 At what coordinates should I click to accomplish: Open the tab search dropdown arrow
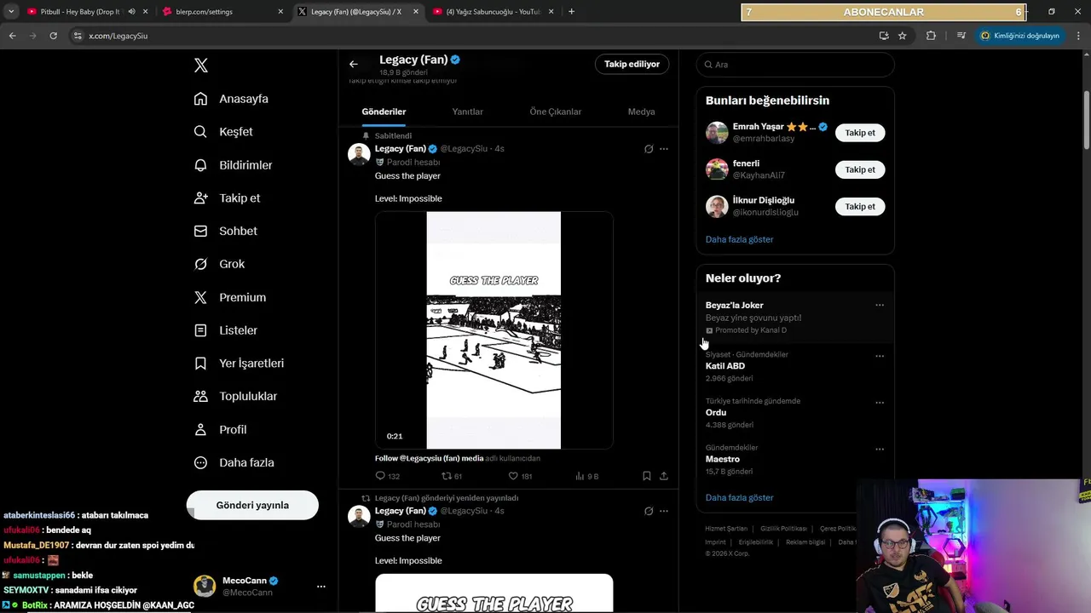click(11, 12)
